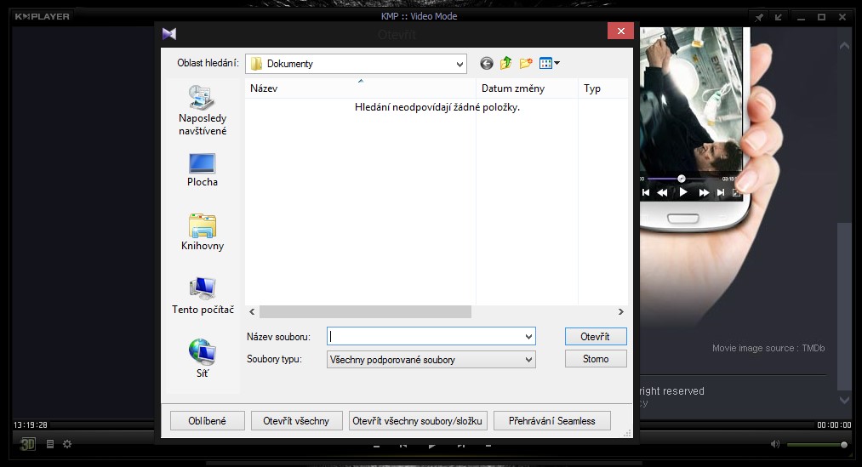
Task: Select Plocha desktop shortcut
Action: (x=203, y=170)
